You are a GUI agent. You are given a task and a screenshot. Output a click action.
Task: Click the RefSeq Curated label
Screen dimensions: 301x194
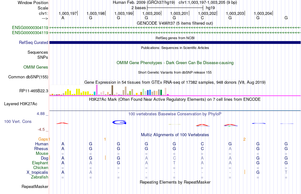pos(33,43)
